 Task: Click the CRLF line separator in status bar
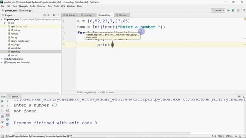coord(221,136)
